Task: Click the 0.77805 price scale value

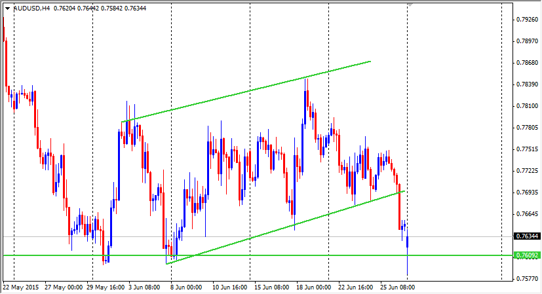Action: pos(527,128)
